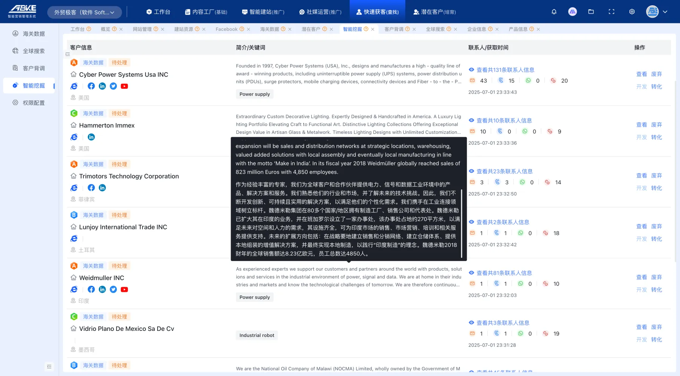680x376 pixels.
Task: Close the 产品信息 tab
Action: 538,29
